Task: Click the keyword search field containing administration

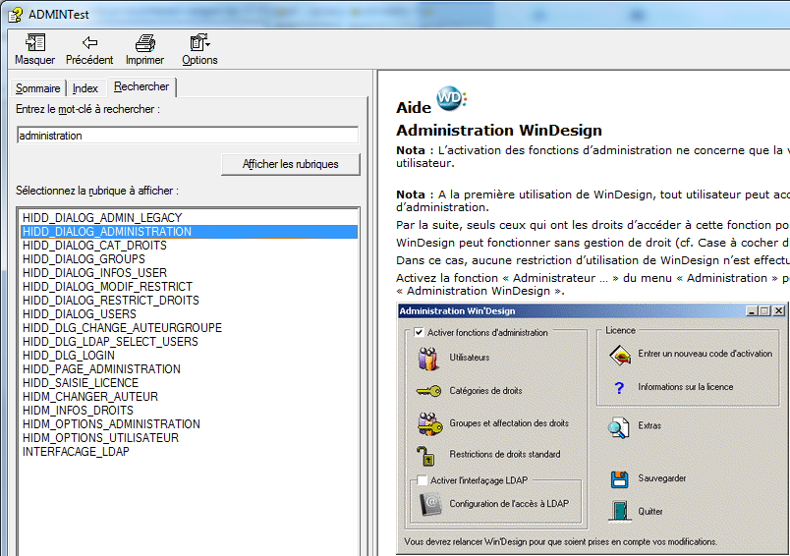Action: pyautogui.click(x=188, y=136)
